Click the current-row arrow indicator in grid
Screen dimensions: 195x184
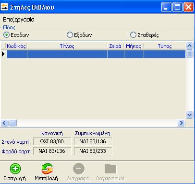[3, 54]
